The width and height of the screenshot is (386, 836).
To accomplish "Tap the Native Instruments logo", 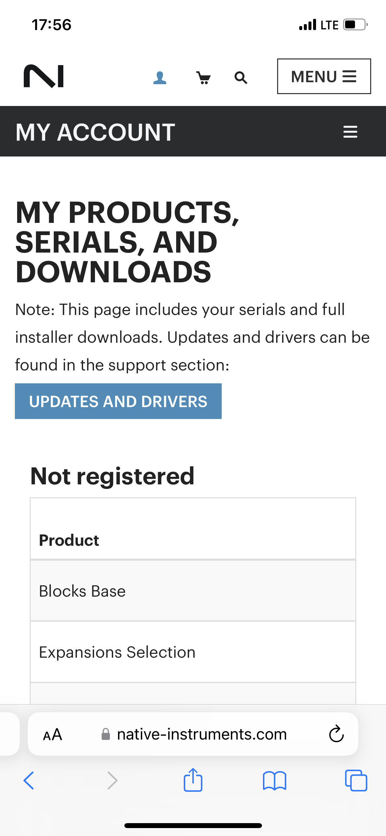I will tap(44, 76).
